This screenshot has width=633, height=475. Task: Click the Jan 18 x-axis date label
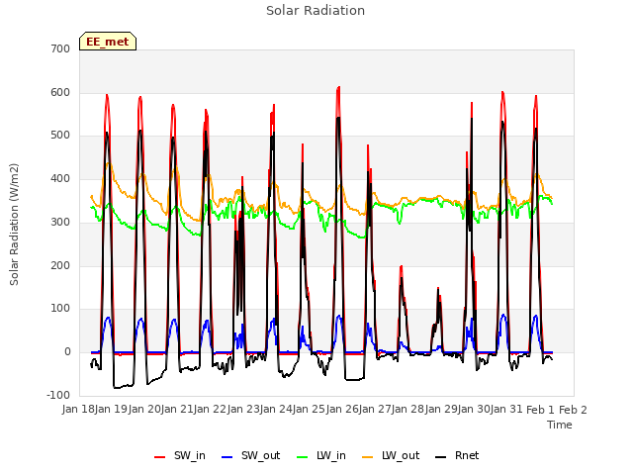pos(79,410)
